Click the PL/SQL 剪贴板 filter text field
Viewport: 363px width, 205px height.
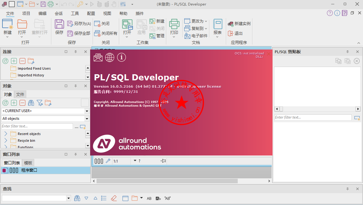(x=313, y=118)
